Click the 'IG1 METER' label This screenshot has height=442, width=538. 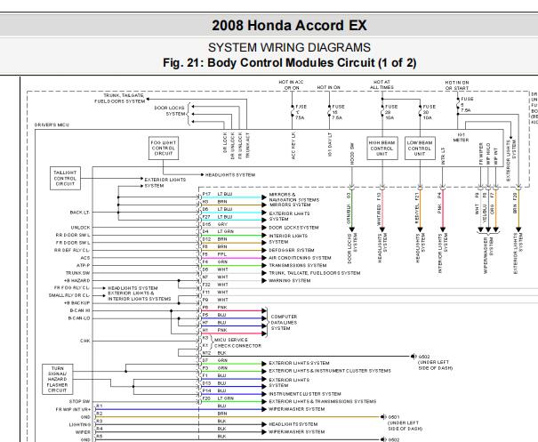pyautogui.click(x=461, y=138)
